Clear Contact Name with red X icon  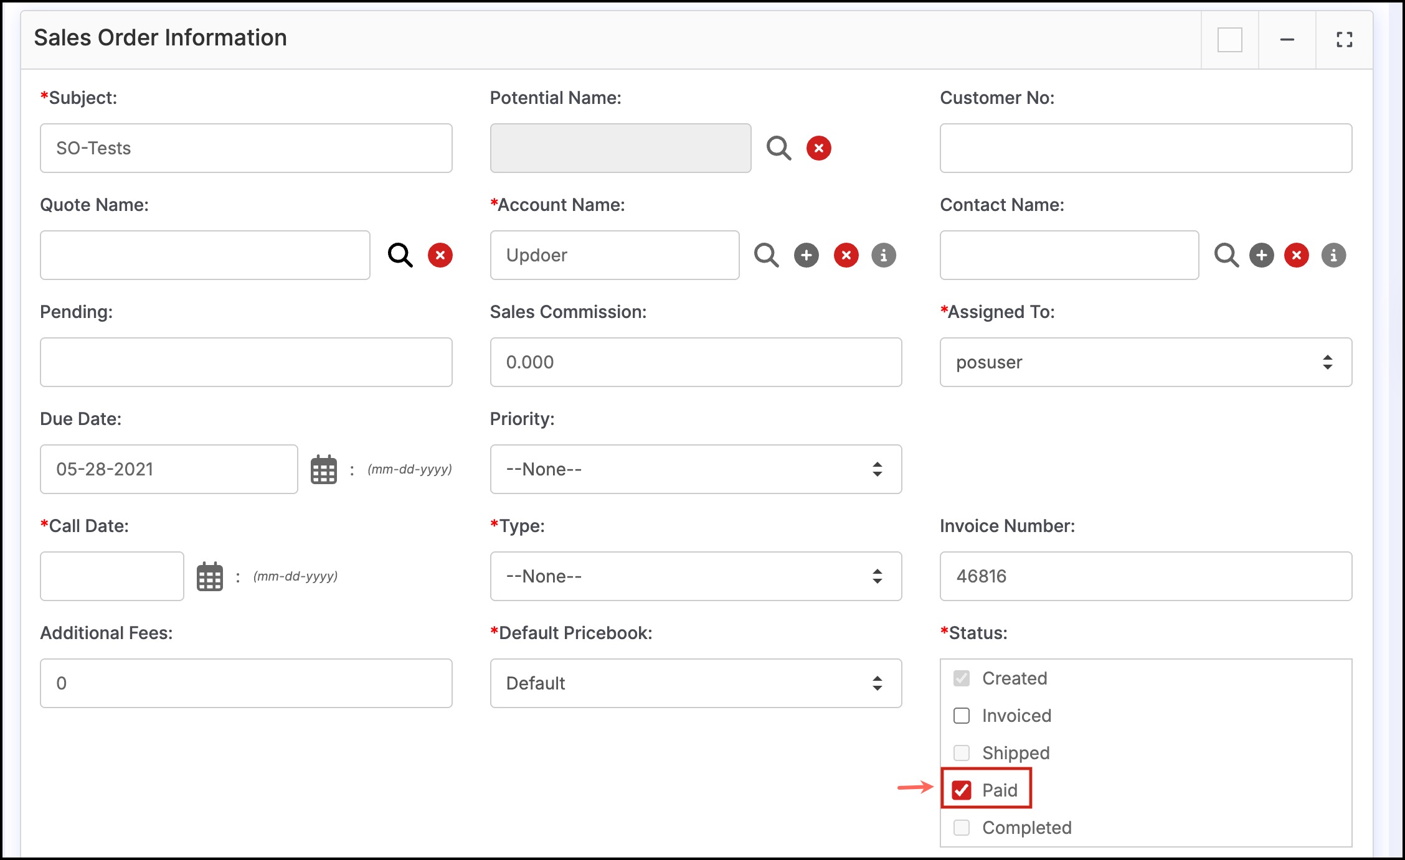(x=1296, y=255)
